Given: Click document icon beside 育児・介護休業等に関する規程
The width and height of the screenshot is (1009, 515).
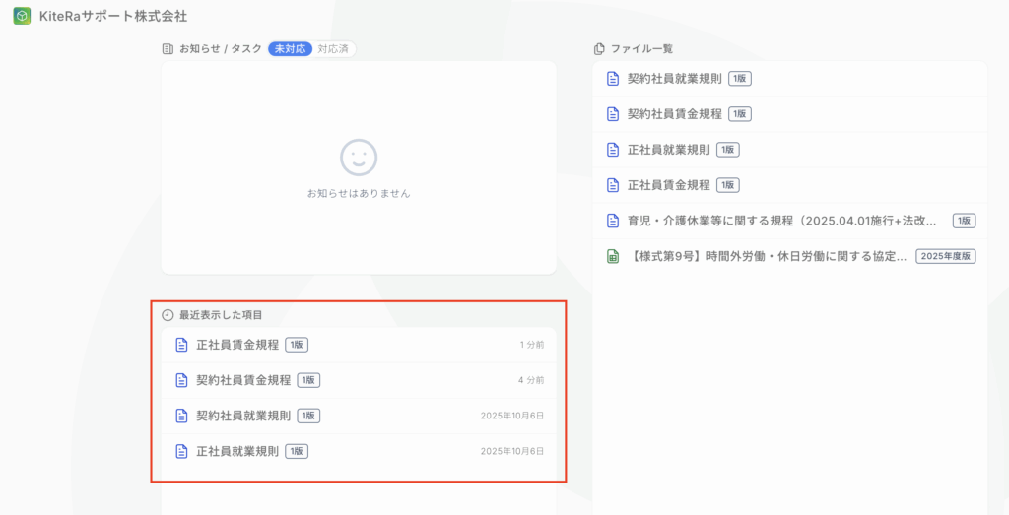Looking at the screenshot, I should point(613,221).
